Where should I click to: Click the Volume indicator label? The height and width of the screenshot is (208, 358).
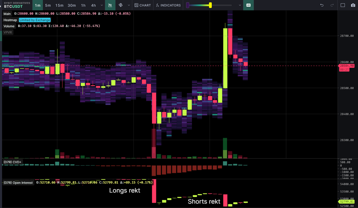(9, 26)
